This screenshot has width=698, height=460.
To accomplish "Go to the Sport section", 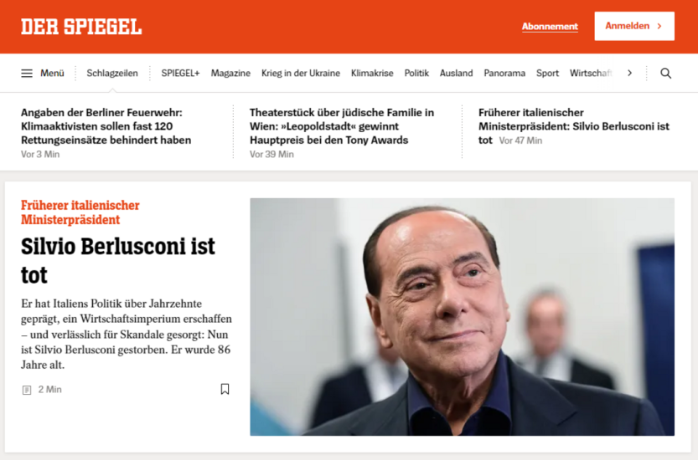I will pyautogui.click(x=547, y=74).
